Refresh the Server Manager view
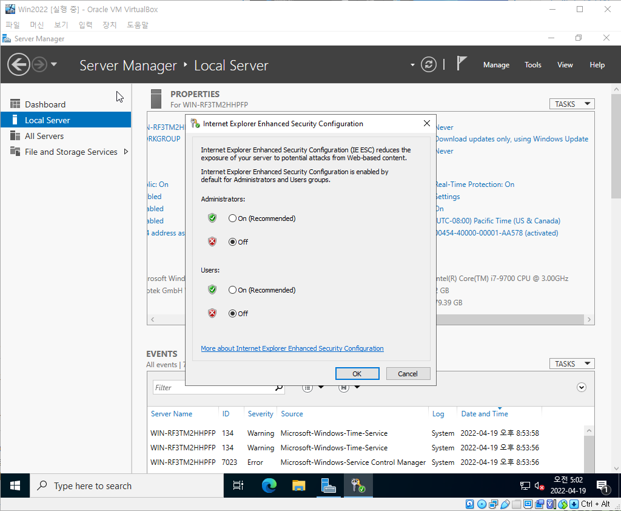Viewport: 621px width, 511px height. (x=429, y=64)
